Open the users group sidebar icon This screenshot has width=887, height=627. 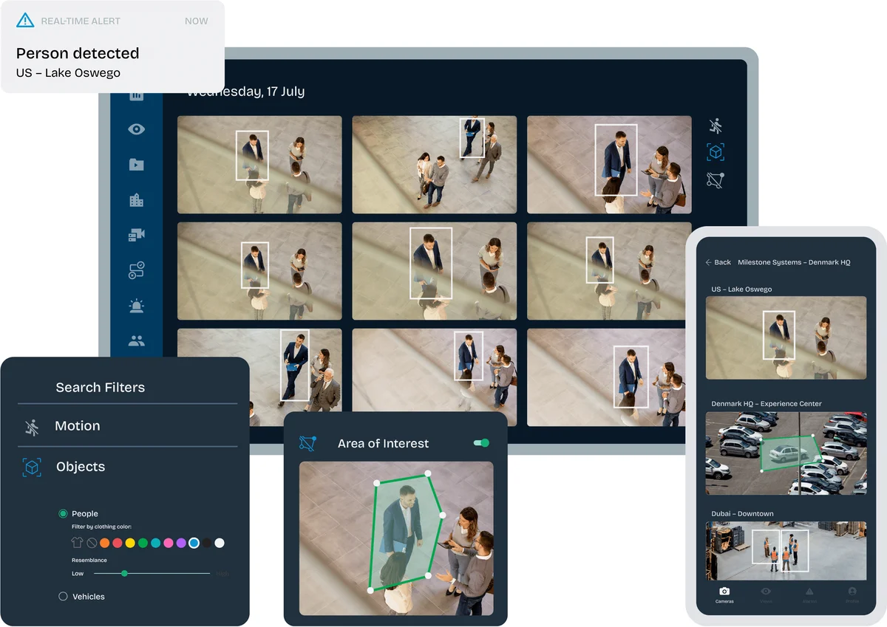tap(136, 341)
